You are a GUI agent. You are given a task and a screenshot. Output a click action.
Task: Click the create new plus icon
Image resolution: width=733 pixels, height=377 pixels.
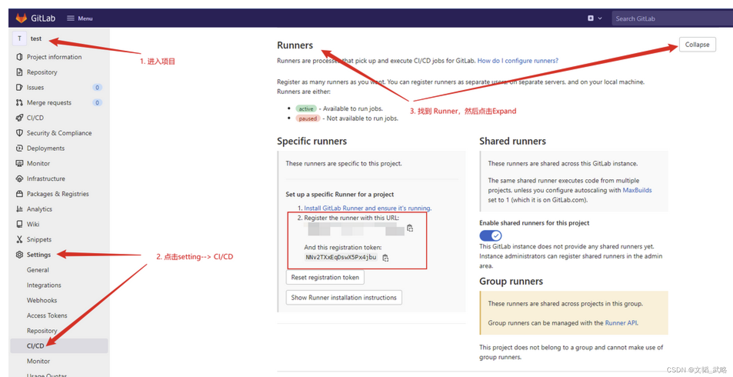click(x=591, y=18)
